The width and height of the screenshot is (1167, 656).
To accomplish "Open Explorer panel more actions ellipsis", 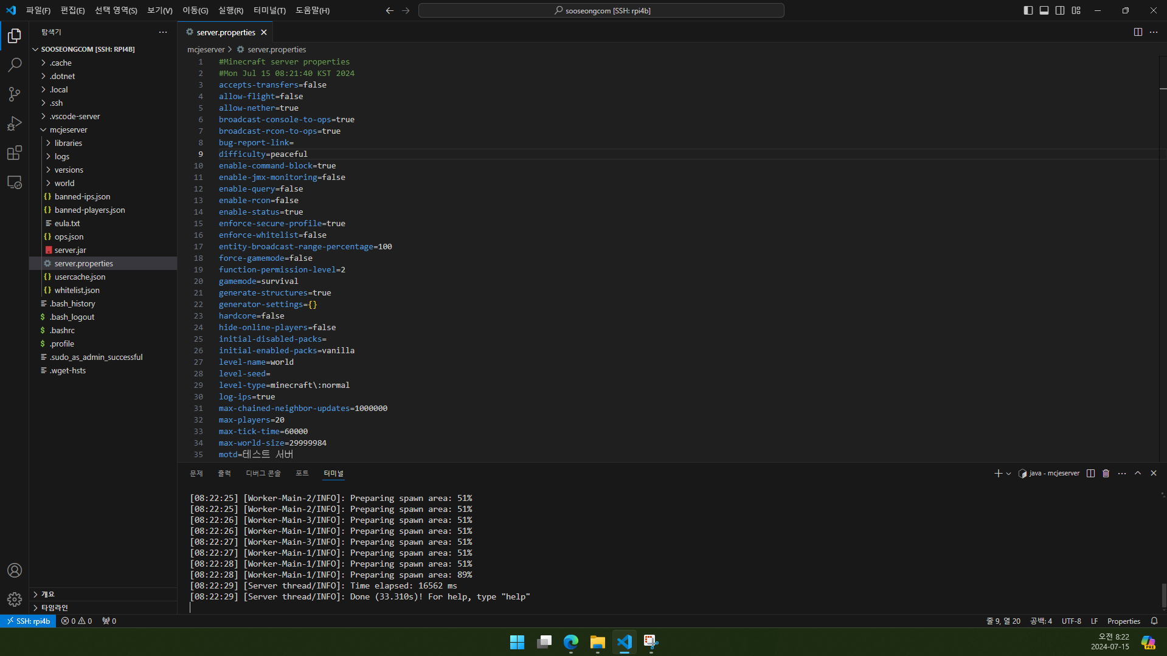I will pyautogui.click(x=163, y=32).
